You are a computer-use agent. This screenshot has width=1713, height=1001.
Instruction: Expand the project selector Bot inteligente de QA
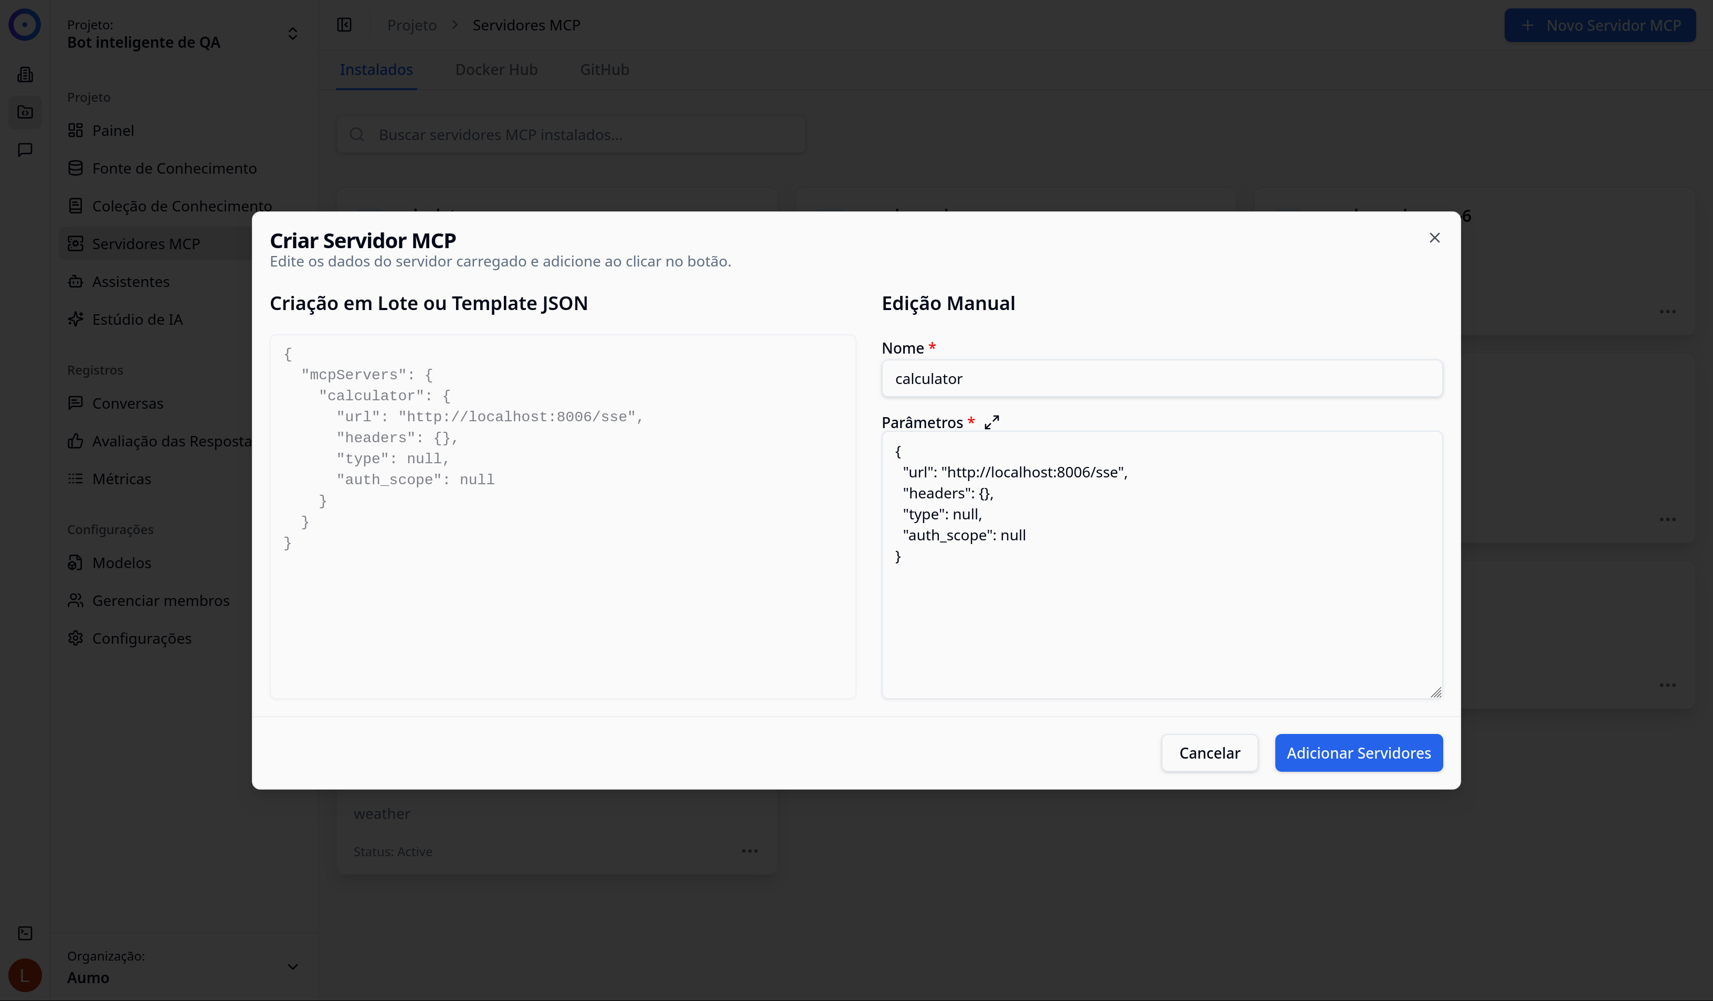[292, 34]
